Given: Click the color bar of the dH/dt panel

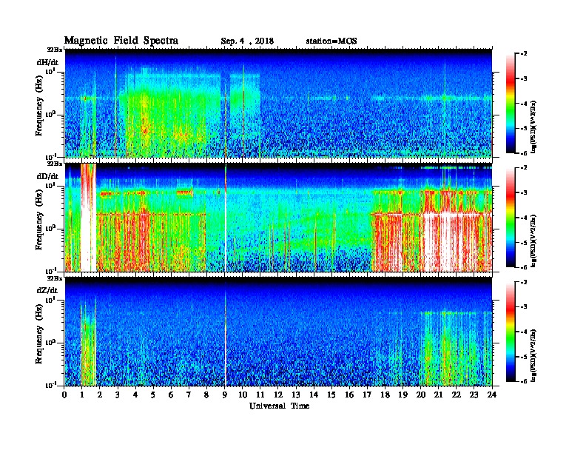Looking at the screenshot, I should pos(511,104).
